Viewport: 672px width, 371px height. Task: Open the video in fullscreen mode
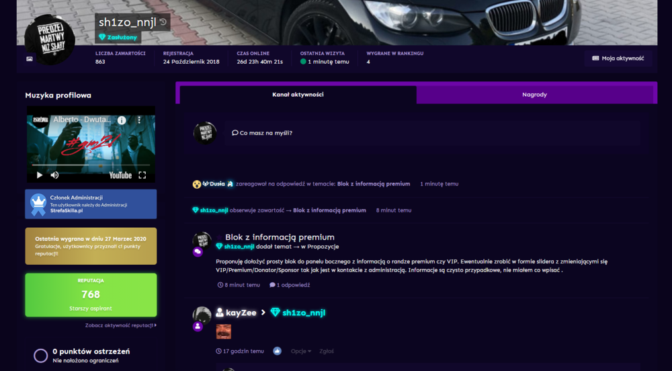(142, 175)
